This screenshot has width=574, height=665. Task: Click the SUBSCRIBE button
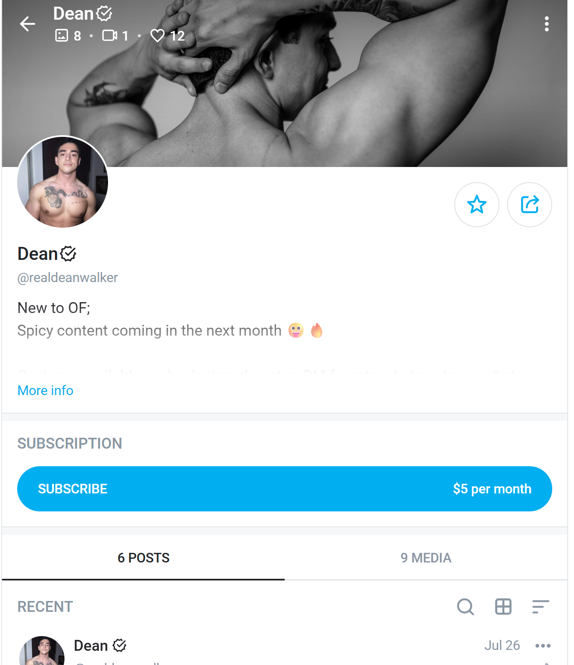point(284,489)
